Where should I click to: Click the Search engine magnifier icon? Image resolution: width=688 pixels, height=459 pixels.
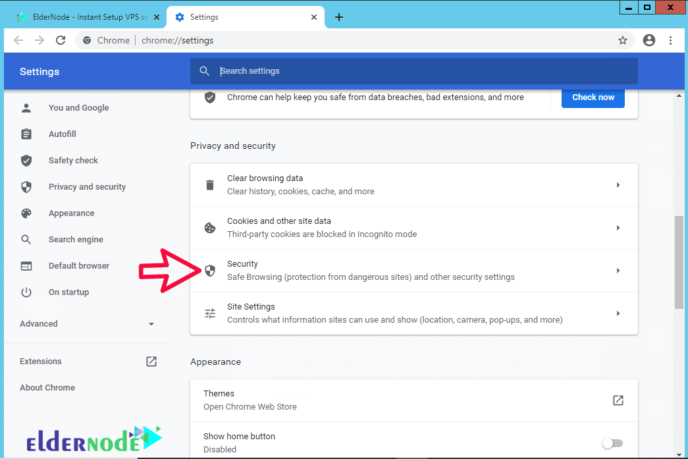26,239
